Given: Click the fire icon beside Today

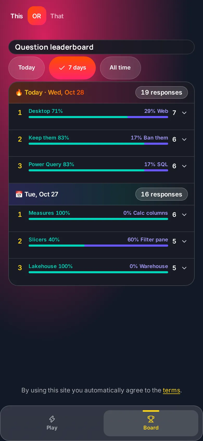Looking at the screenshot, I should 19,92.
